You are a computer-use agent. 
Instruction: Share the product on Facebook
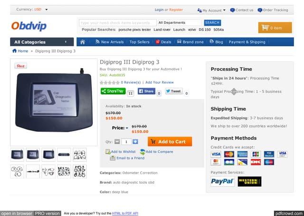tap(146, 91)
